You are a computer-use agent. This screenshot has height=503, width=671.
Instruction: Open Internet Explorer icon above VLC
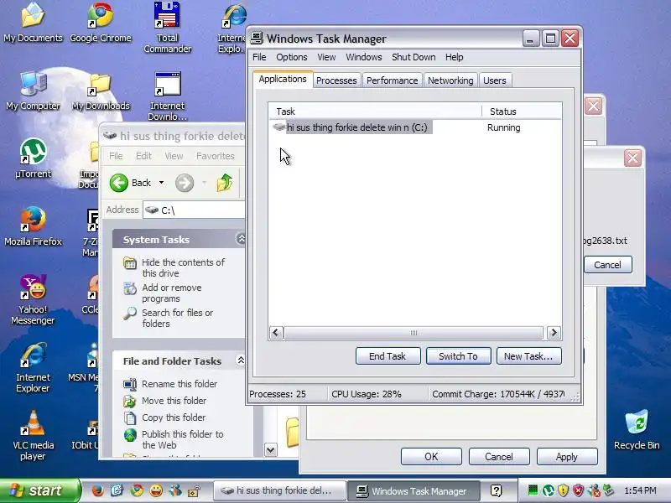[33, 367]
